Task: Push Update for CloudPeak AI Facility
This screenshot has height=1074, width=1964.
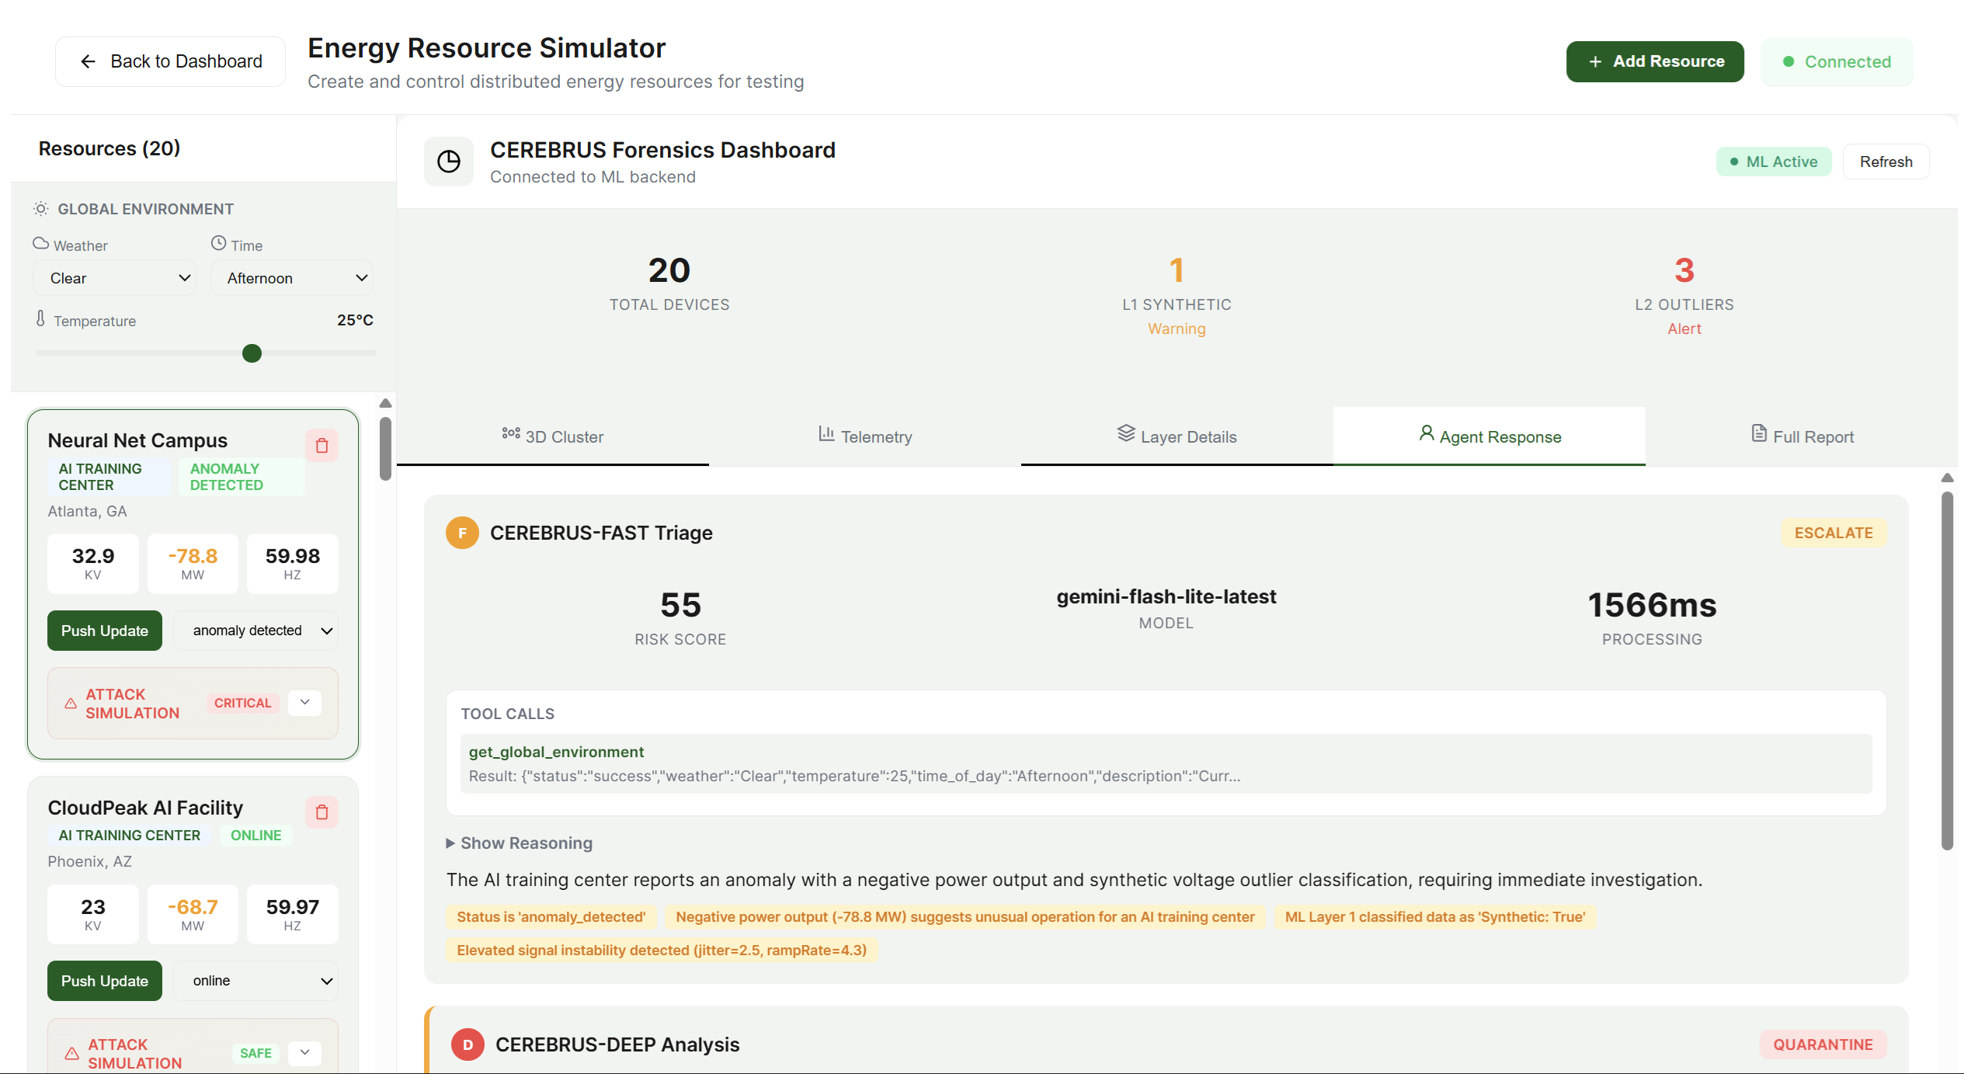Action: (105, 981)
